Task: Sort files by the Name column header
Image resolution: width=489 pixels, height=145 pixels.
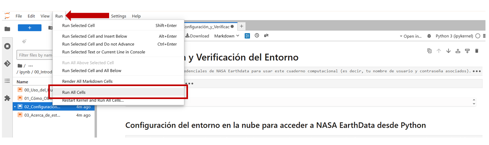Action: point(22,82)
